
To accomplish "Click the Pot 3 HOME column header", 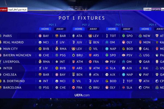I will (112, 29).
